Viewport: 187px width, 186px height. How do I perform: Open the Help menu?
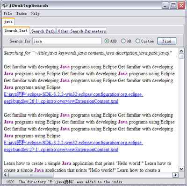click(x=36, y=14)
